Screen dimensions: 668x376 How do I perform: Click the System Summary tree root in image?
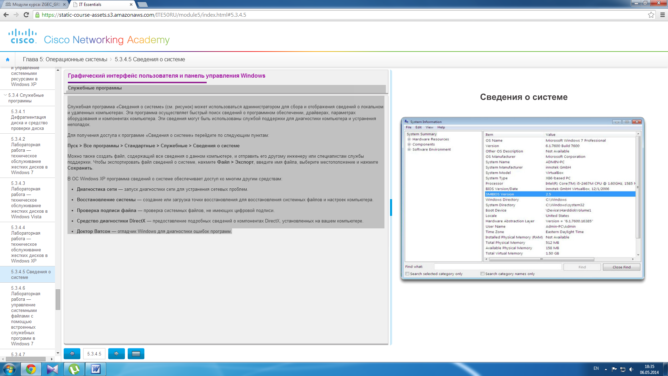(421, 134)
